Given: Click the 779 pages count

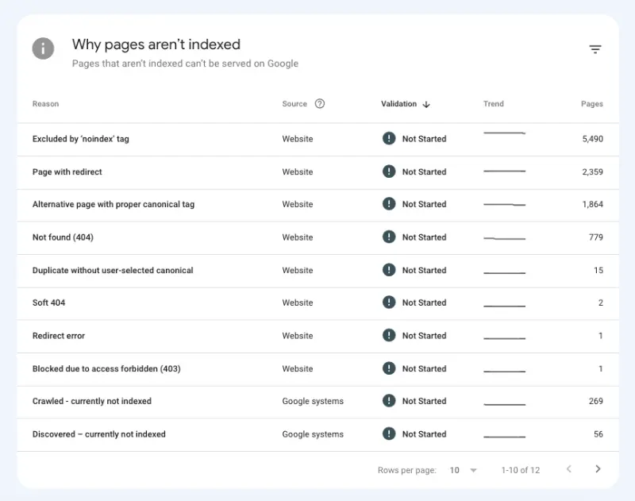Looking at the screenshot, I should (x=596, y=237).
